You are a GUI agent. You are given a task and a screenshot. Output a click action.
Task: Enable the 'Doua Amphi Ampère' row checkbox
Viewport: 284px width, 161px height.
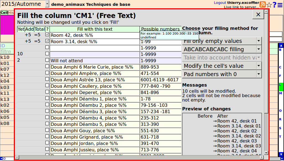pos(47,73)
